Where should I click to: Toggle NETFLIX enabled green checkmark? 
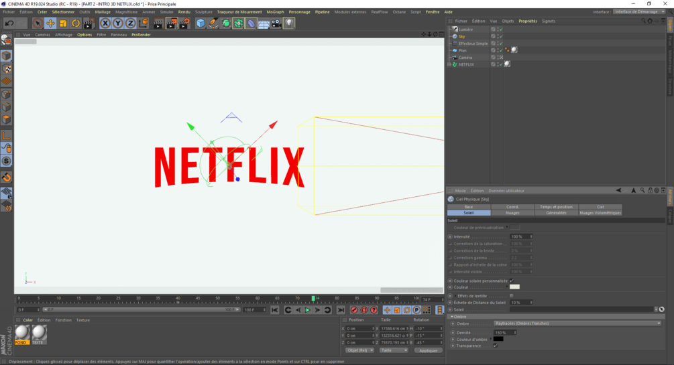click(x=501, y=64)
